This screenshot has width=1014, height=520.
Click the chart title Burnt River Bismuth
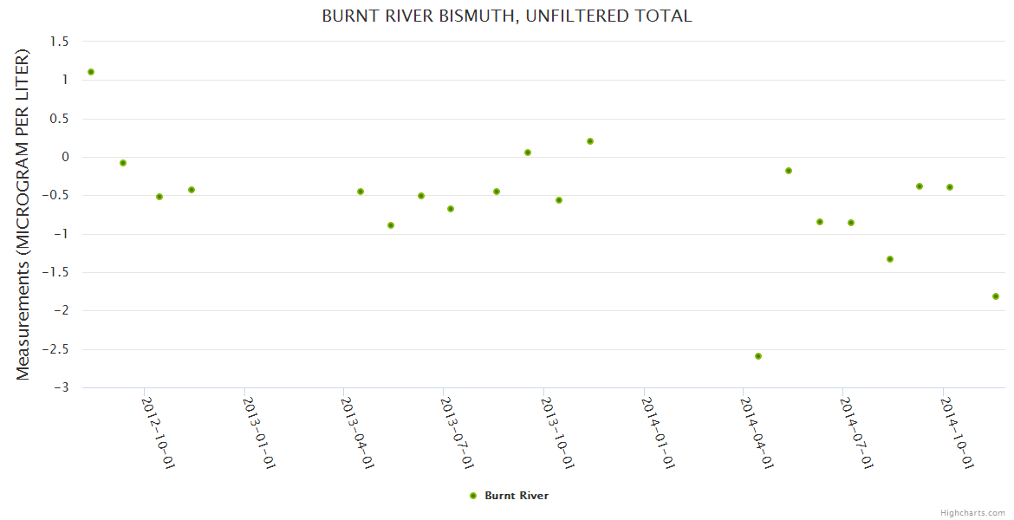[507, 16]
